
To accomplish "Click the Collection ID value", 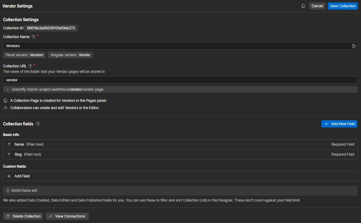I will 51,28.
